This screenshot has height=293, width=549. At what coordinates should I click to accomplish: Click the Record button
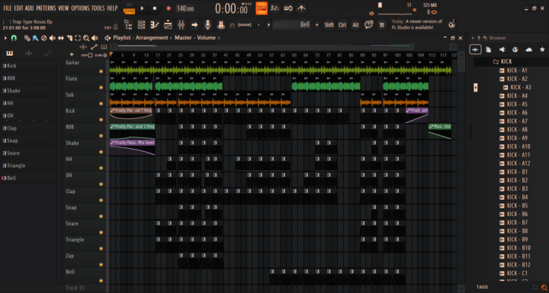point(169,8)
